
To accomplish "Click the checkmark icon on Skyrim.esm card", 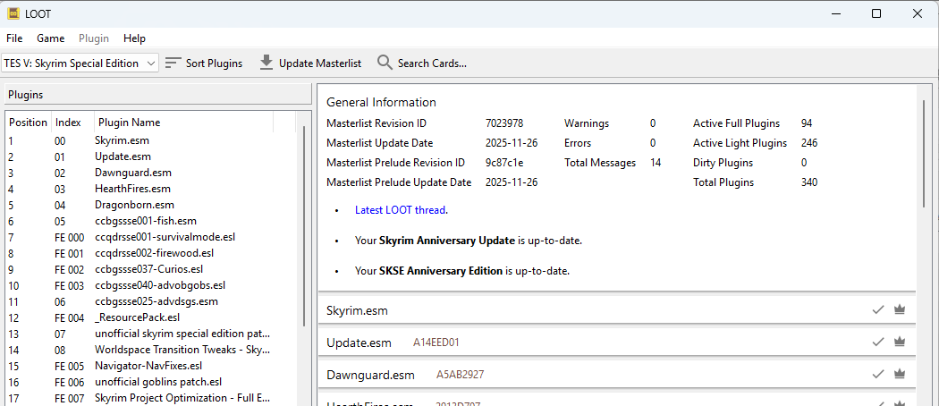I will click(878, 310).
